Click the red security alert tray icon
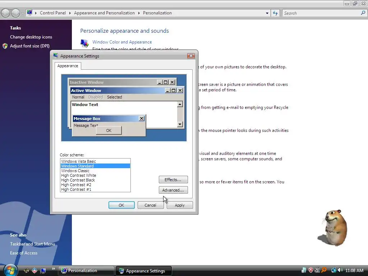 click(311, 270)
